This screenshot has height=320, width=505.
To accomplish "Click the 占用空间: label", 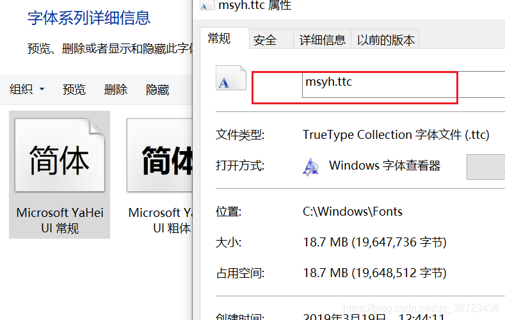I will point(240,273).
